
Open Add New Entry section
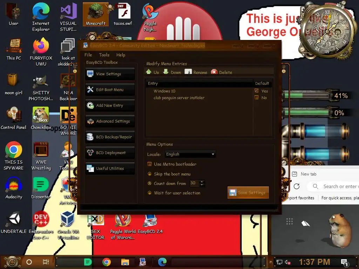pos(110,105)
